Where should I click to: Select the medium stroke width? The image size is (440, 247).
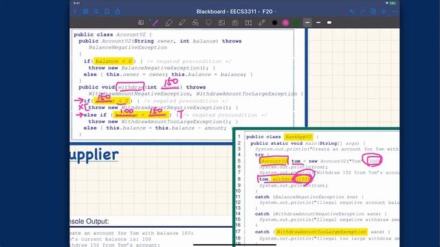(x=318, y=23)
